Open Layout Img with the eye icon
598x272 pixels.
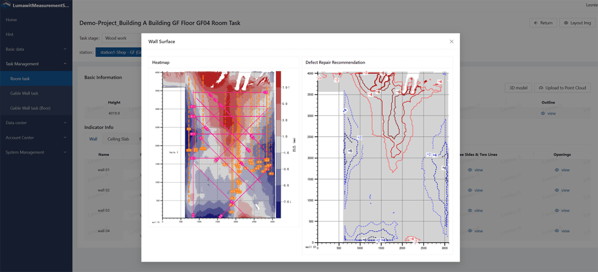[x=577, y=23]
